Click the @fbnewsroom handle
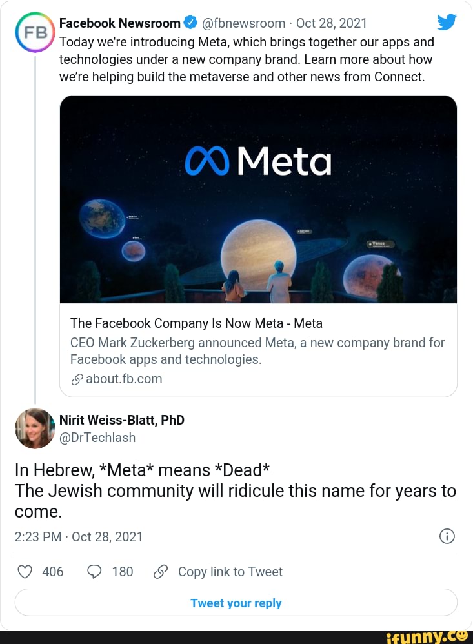 [244, 23]
